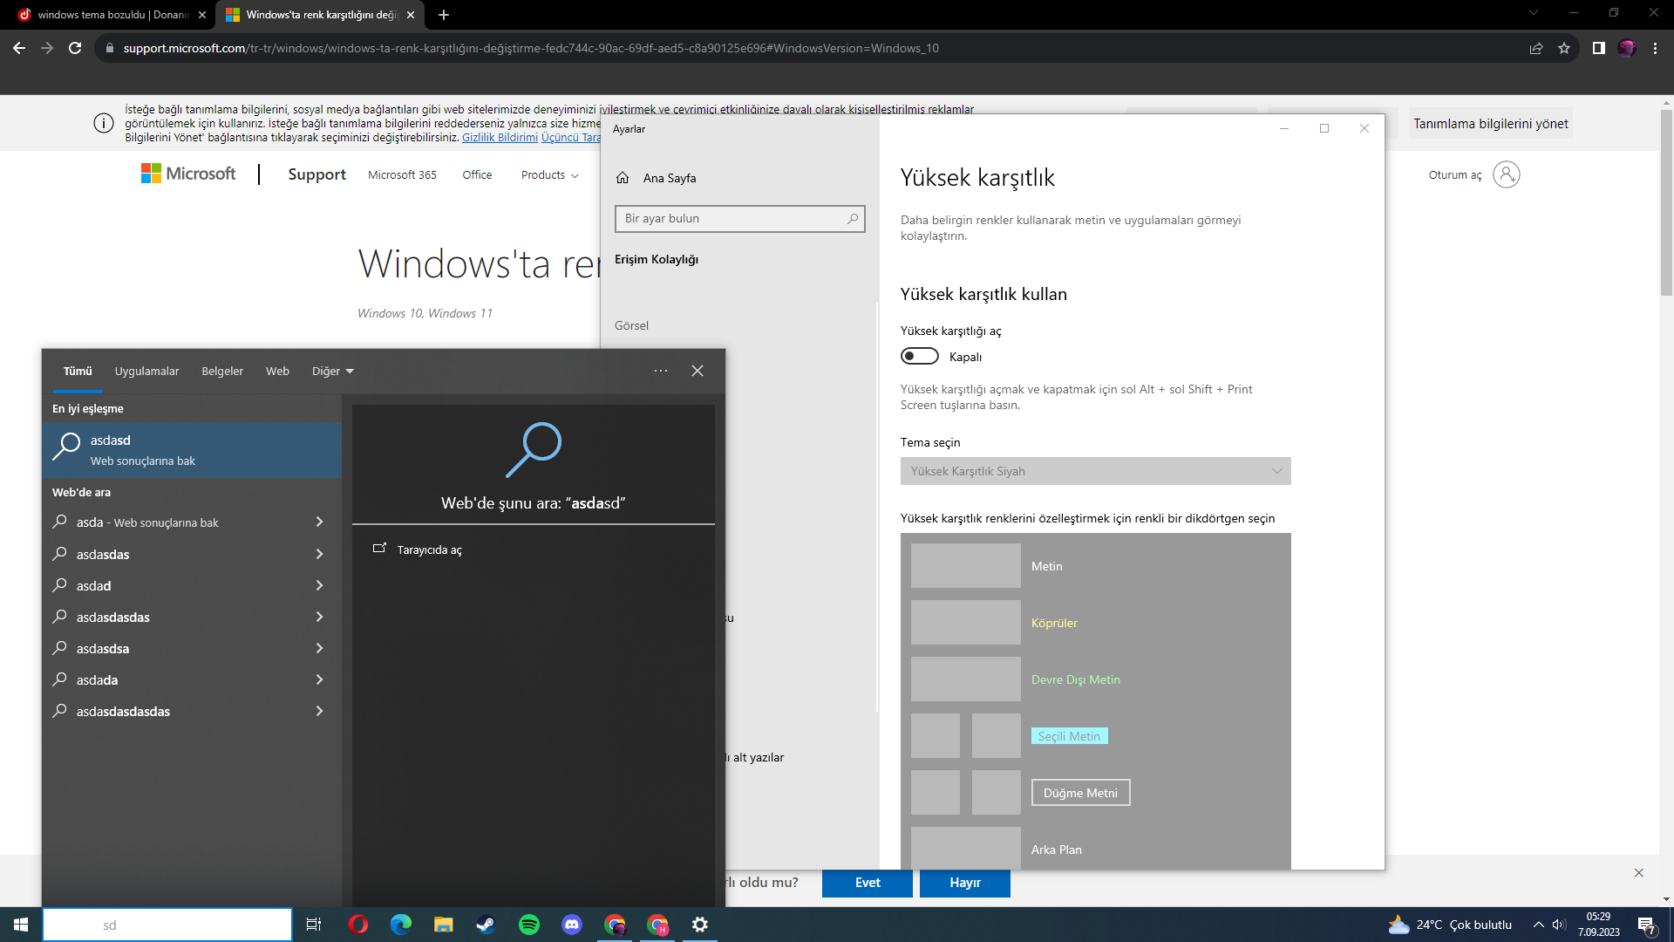The width and height of the screenshot is (1674, 942).
Task: Open the Tema seçin dropdown
Action: pyautogui.click(x=1095, y=471)
